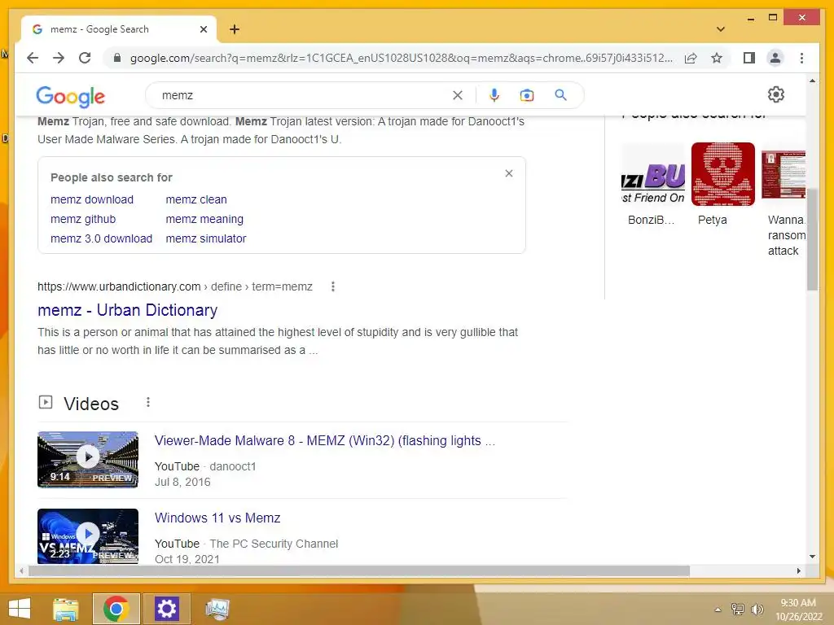Viewport: 834px width, 625px height.
Task: Click the scroll right arrow
Action: 798,570
